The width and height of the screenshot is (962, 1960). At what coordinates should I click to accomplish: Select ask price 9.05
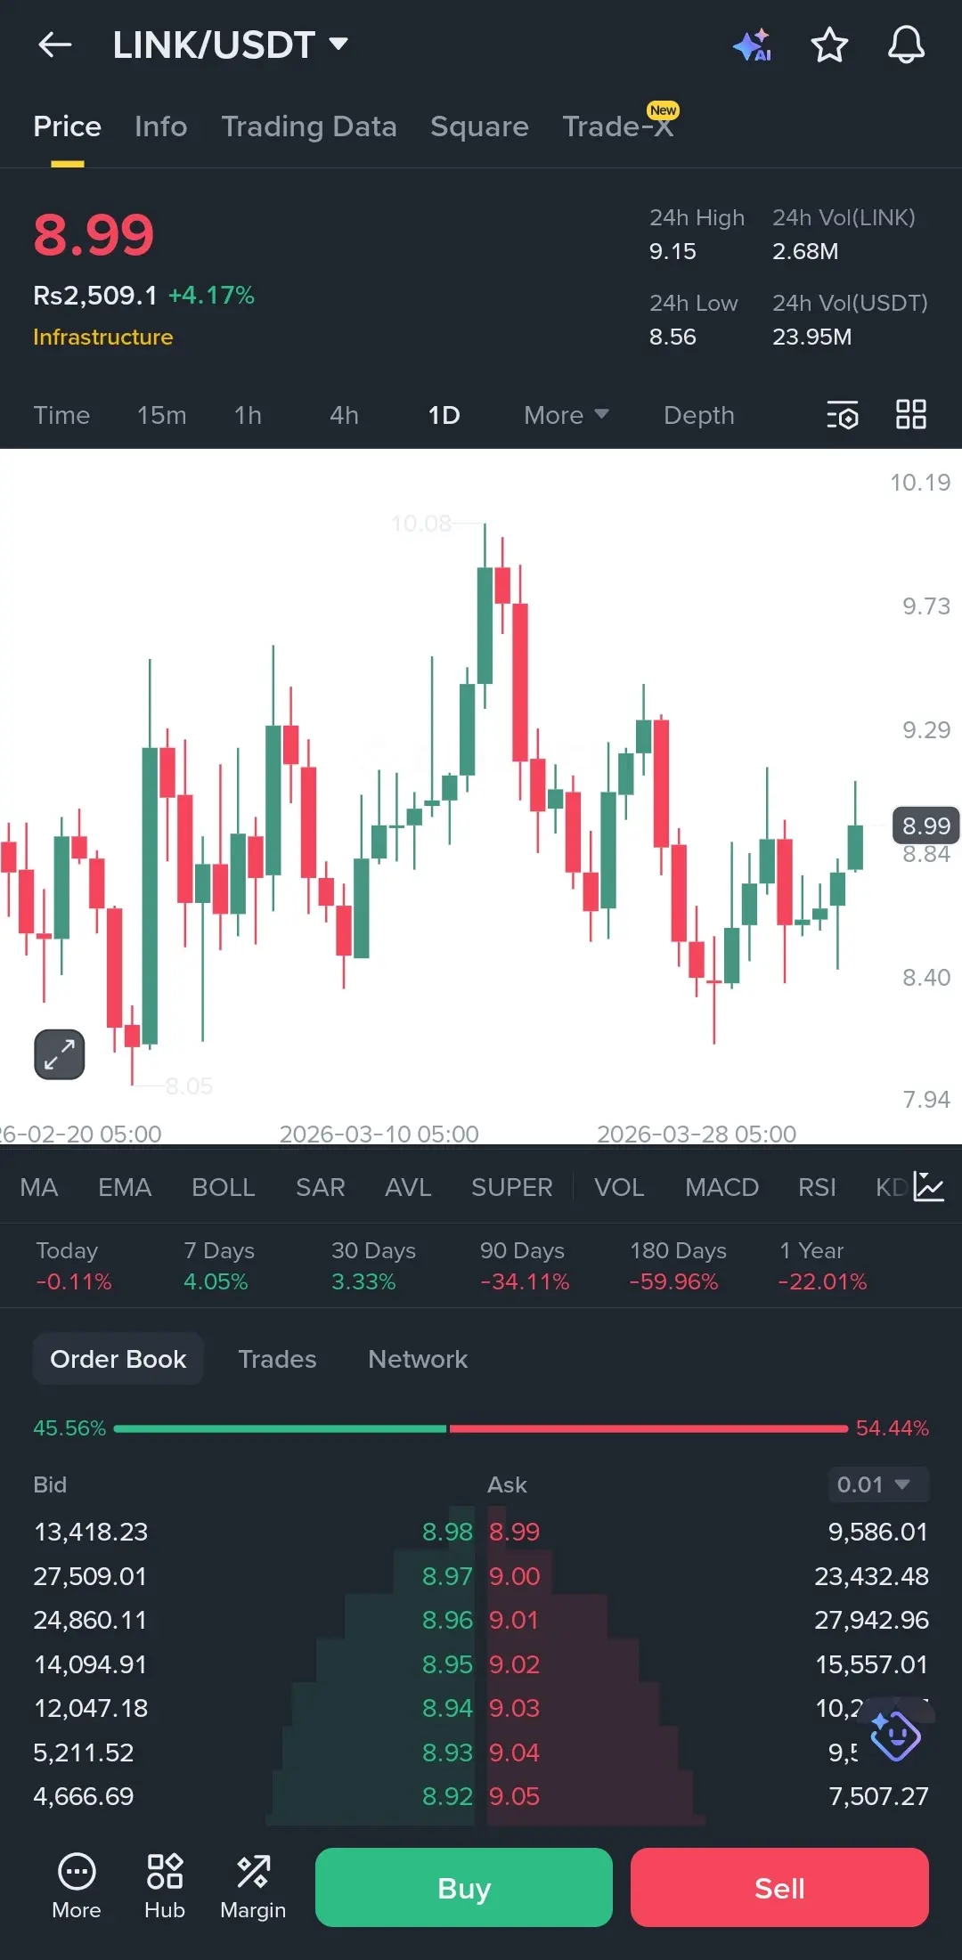coord(514,1796)
